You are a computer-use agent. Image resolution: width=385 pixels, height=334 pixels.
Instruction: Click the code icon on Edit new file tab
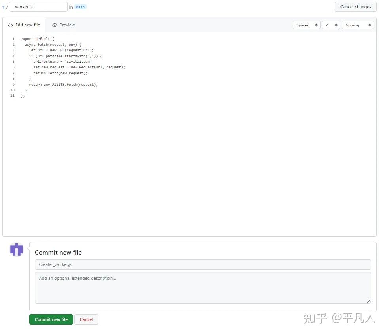(x=10, y=25)
